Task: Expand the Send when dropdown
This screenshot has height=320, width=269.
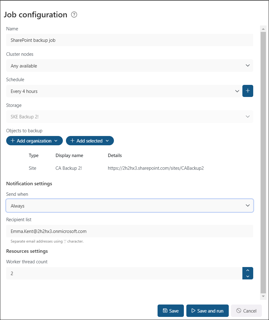Action: click(x=130, y=206)
